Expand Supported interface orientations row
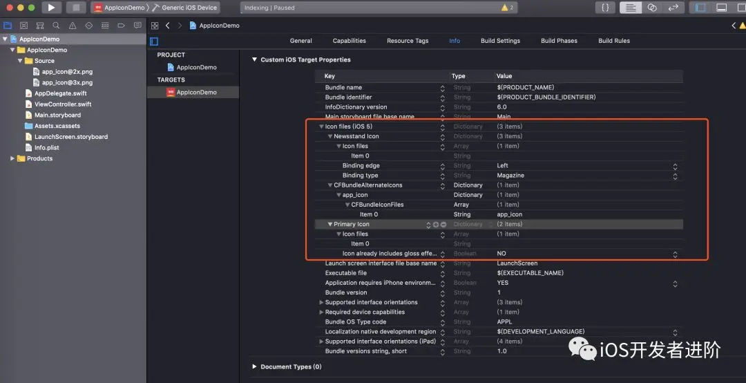746x383 pixels. coord(321,303)
